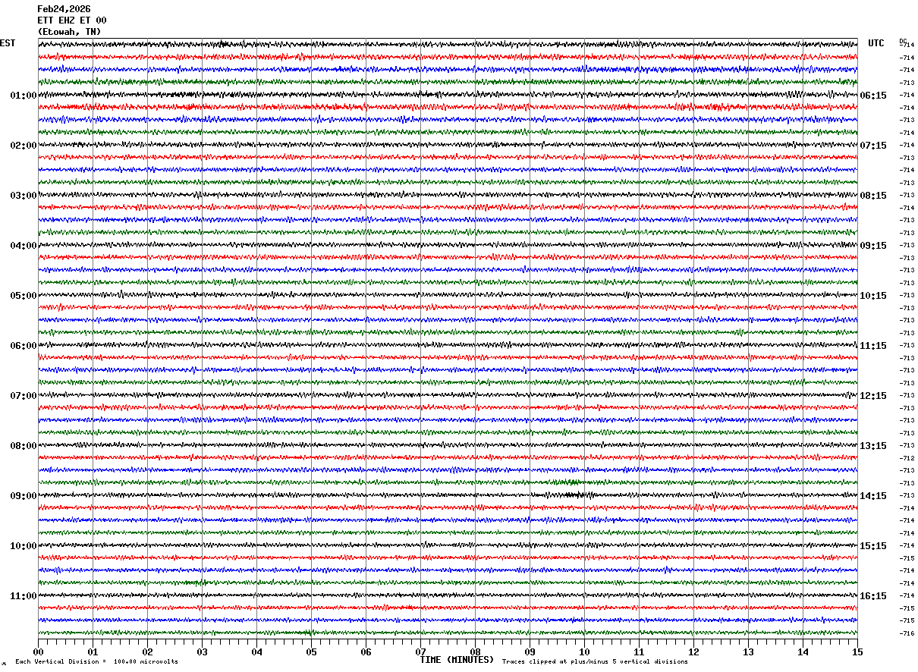Click the 15 minute tick label on the time axis
918x672 pixels.
pyautogui.click(x=857, y=652)
